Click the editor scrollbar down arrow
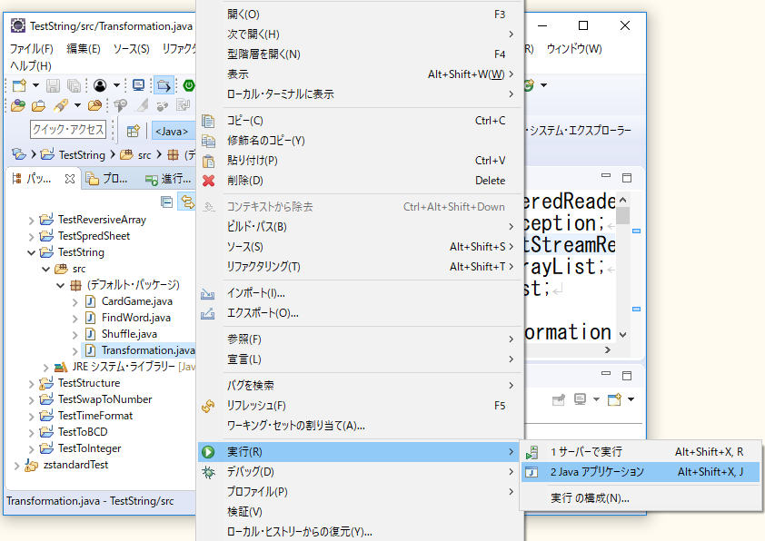 623,335
